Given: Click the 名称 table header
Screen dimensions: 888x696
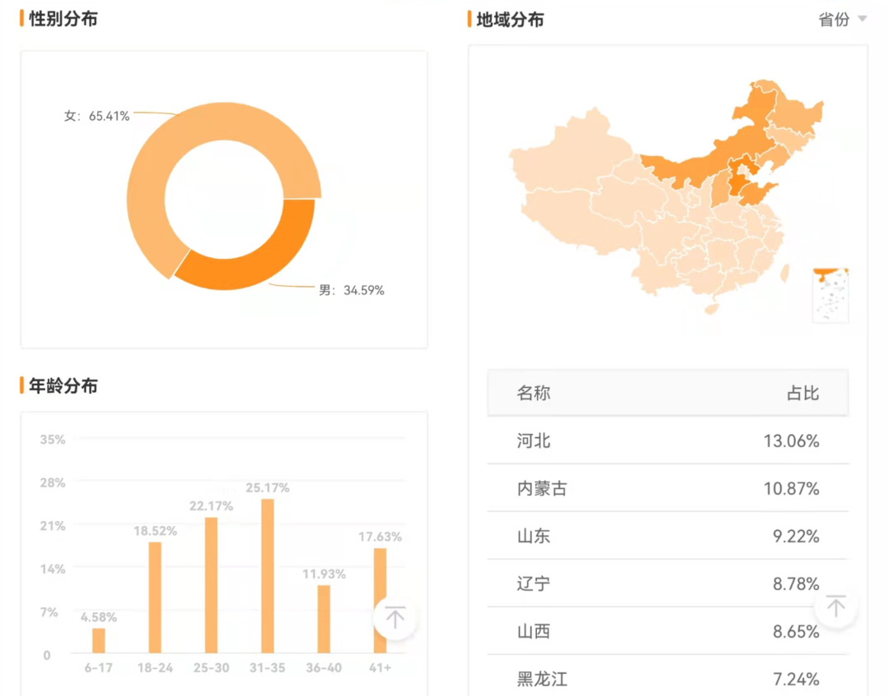Looking at the screenshot, I should tap(533, 392).
